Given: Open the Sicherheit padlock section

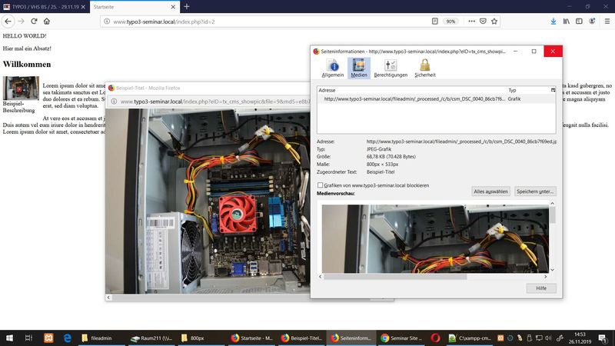Looking at the screenshot, I should click(424, 68).
